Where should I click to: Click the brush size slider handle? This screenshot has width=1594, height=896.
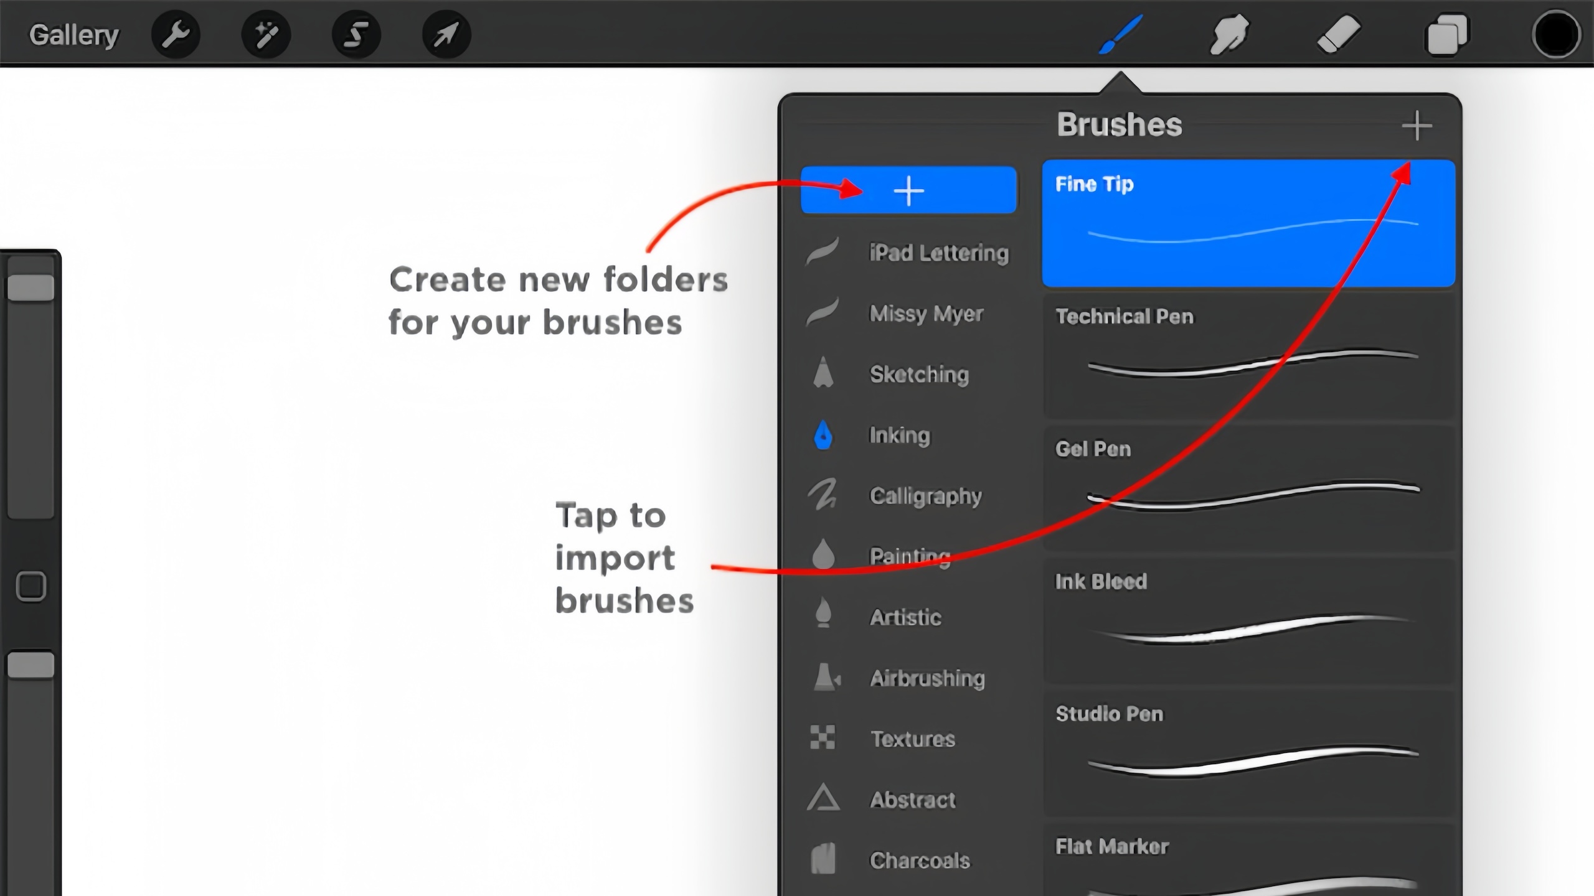(x=31, y=288)
